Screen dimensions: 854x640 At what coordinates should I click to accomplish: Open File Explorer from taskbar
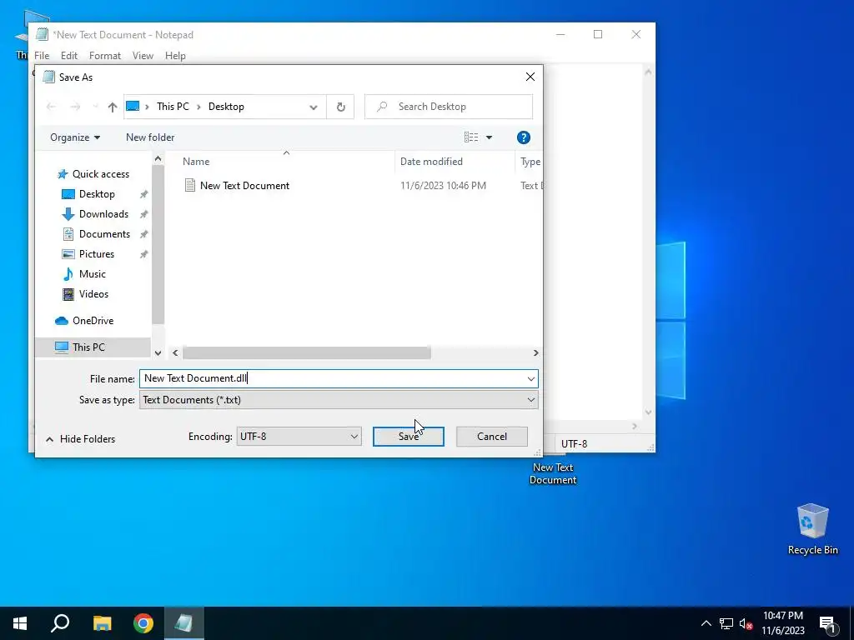102,623
